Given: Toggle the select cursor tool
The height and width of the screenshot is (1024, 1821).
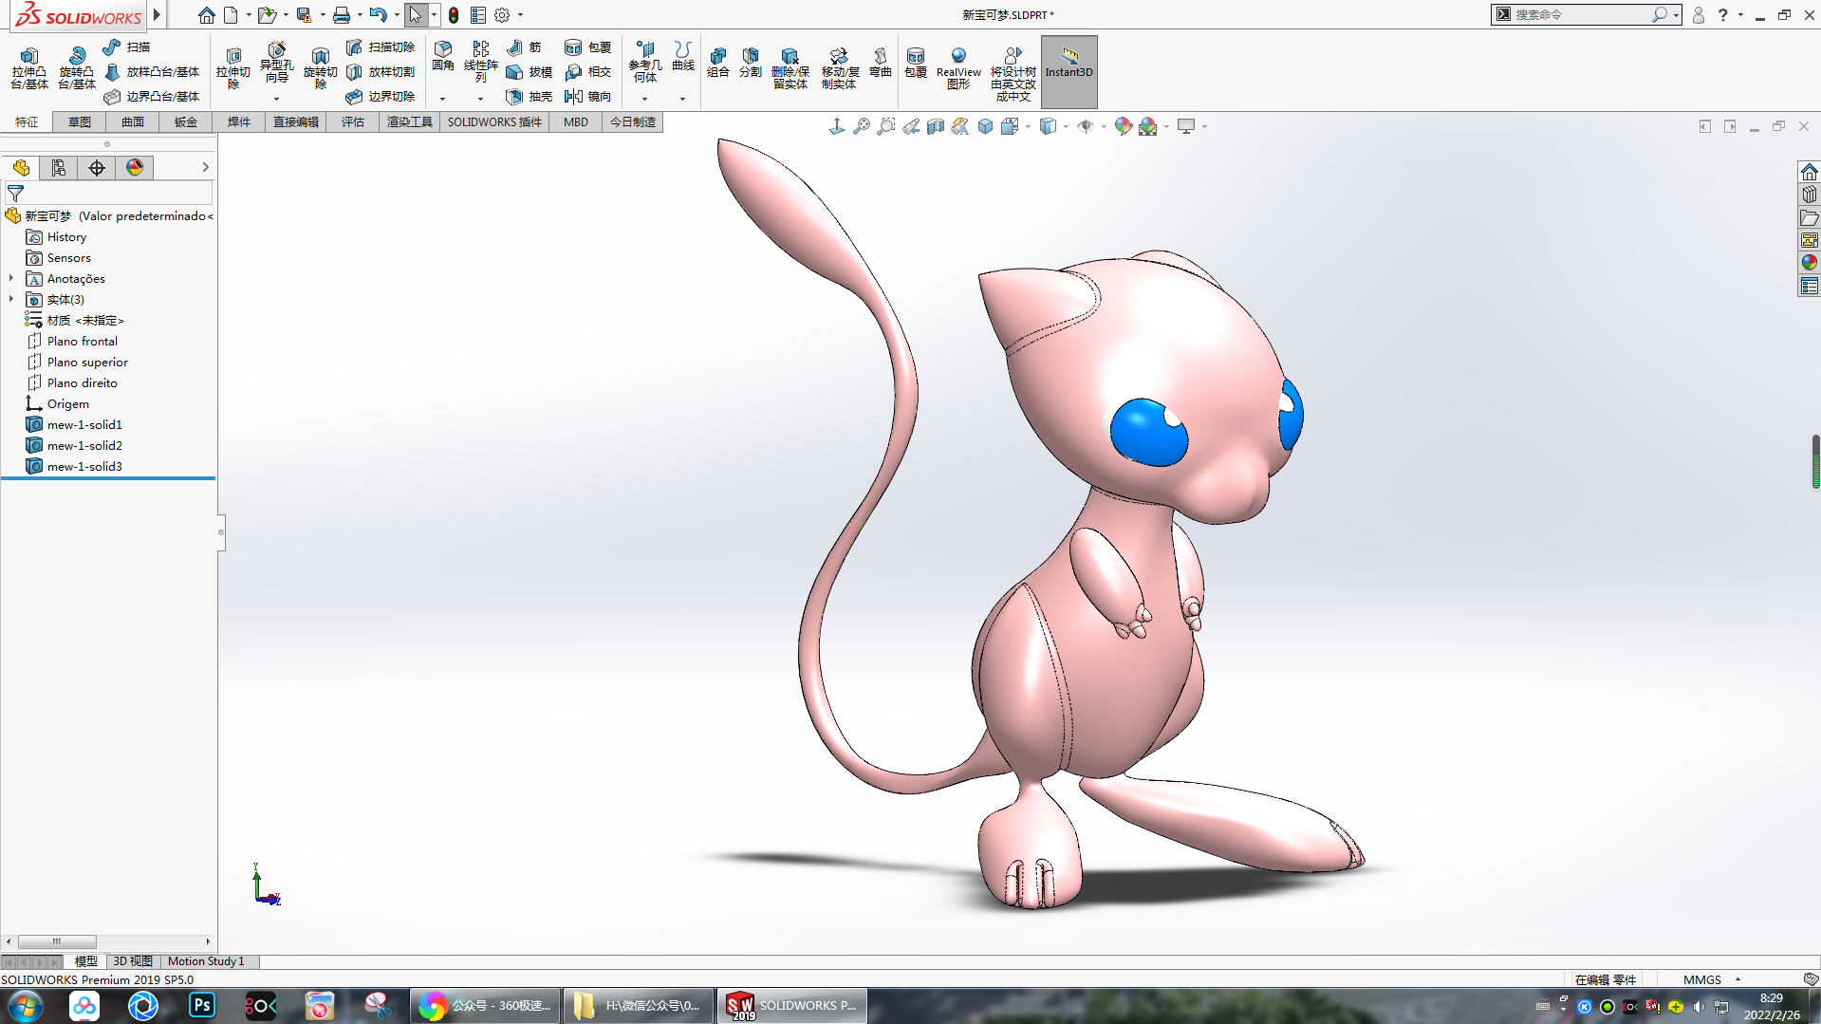Looking at the screenshot, I should click(x=415, y=15).
